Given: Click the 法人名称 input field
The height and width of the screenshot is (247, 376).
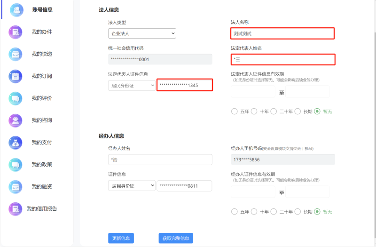Looking at the screenshot, I should [x=282, y=33].
